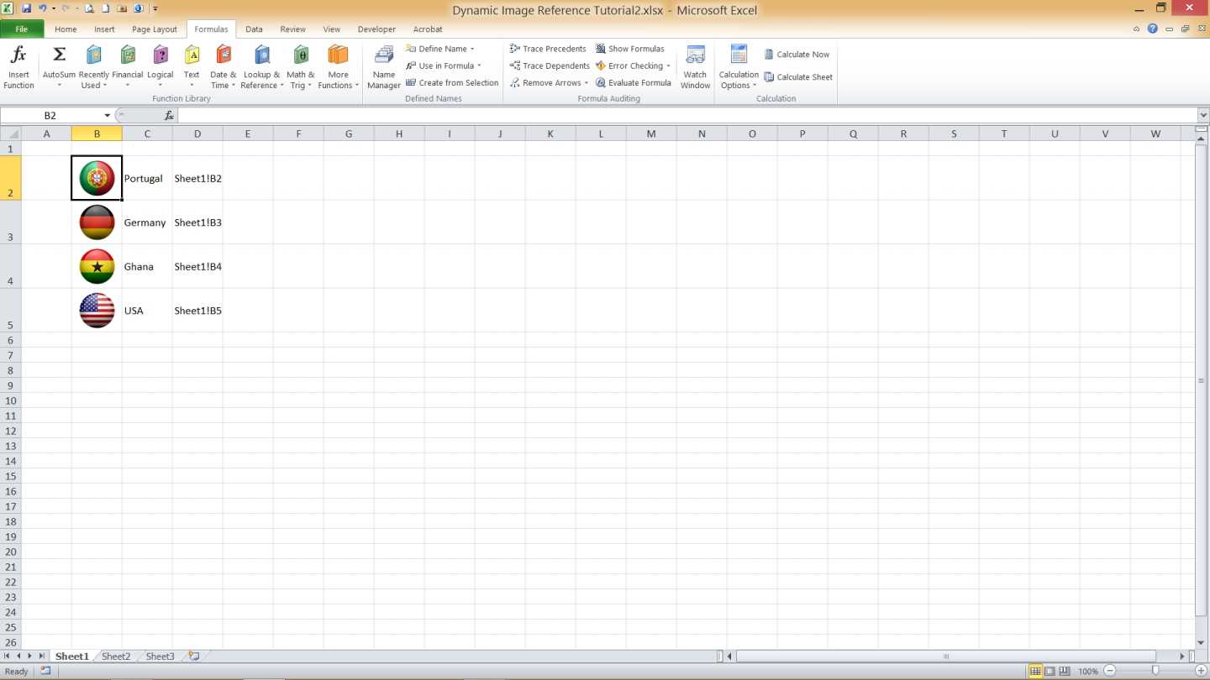Customize Quick Access Toolbar dropdown

pyautogui.click(x=155, y=9)
